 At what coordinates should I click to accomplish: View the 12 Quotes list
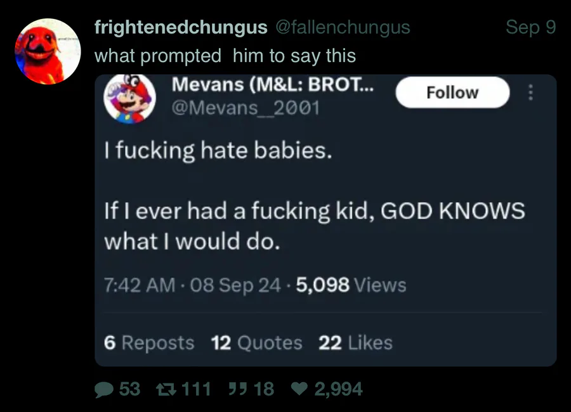coord(256,343)
